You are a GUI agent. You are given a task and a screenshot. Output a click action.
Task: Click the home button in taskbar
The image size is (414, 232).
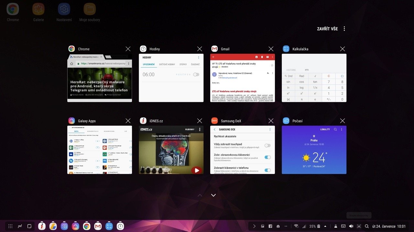[x=29, y=226]
